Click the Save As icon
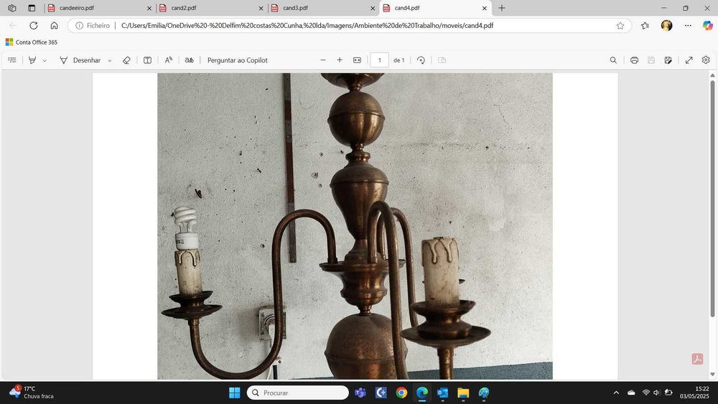Viewport: 718px width, 404px height. point(668,60)
